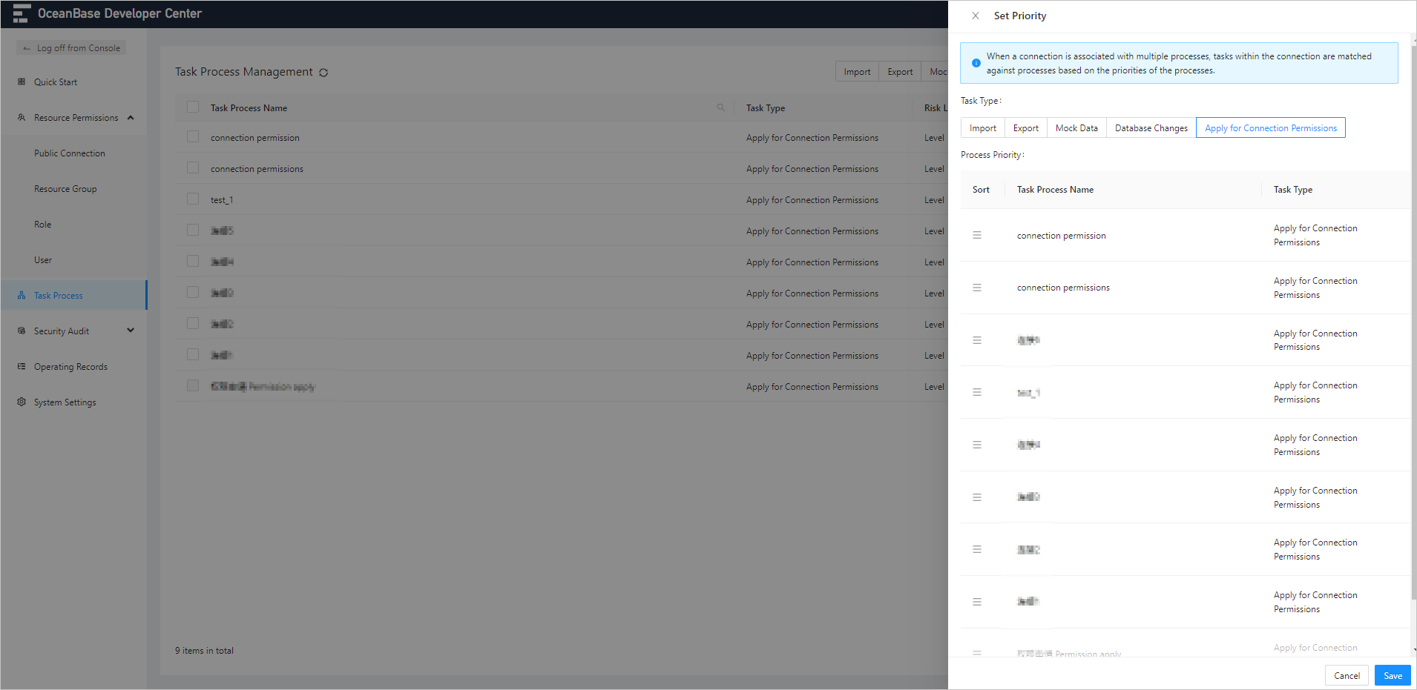Check the checkbox for connection permission row
The width and height of the screenshot is (1417, 690).
192,136
